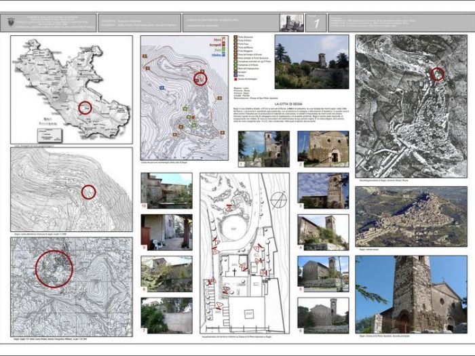The width and height of the screenshot is (475, 356).
Task: Click the Acropoli legend entry on route map
Action: (x=216, y=45)
